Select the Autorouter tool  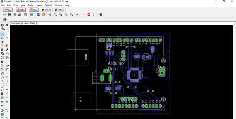tap(7, 110)
